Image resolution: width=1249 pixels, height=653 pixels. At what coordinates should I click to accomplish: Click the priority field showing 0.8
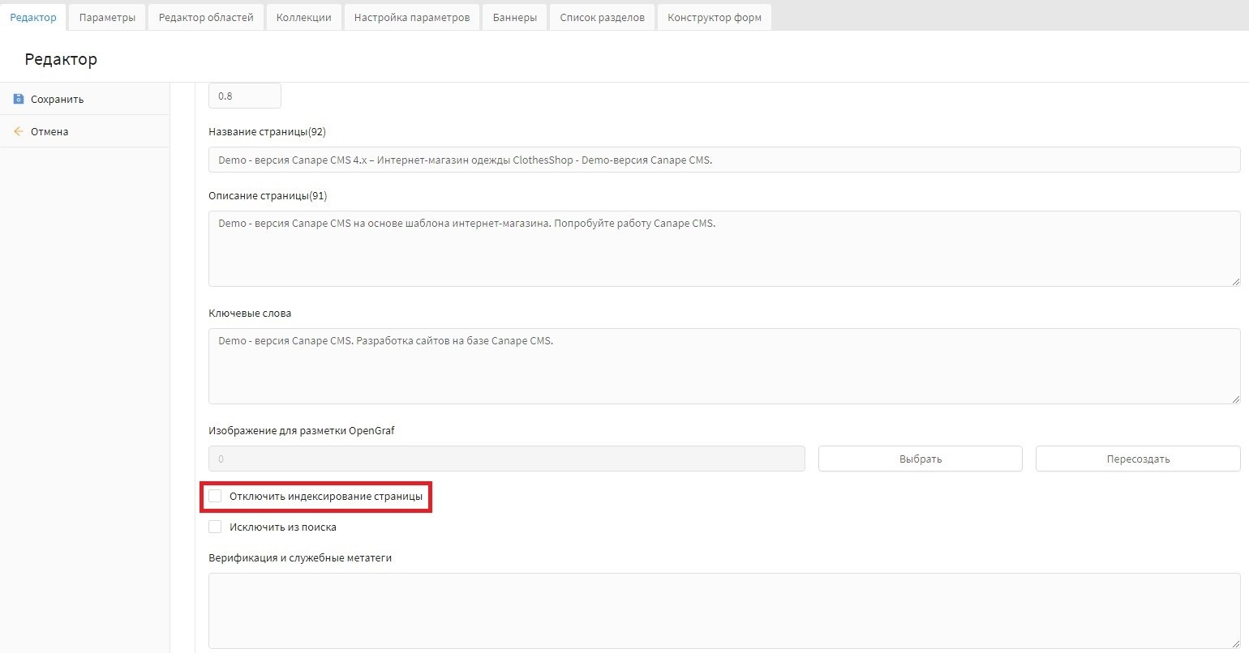coord(244,96)
